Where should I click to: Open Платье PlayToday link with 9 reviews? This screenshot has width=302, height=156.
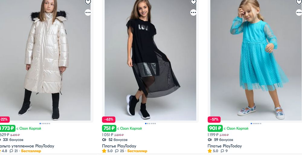pos(225,146)
